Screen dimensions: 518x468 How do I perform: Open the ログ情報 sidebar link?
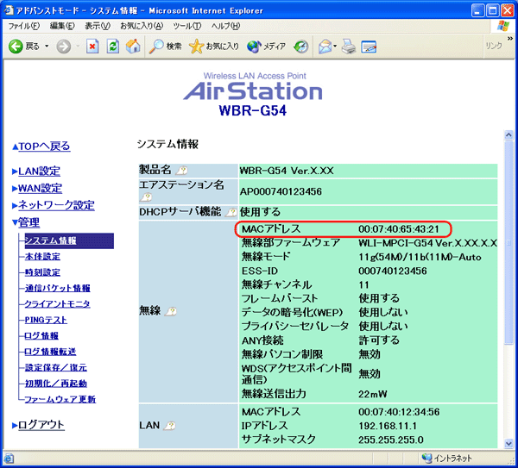[41, 336]
